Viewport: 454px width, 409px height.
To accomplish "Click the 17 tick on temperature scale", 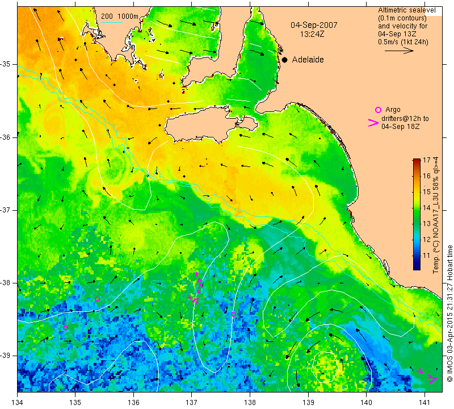I will click(x=427, y=160).
